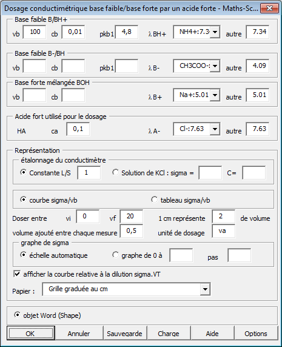Click the volume ajouté field showing 0,5
Screen dimensions: 282x347
click(132, 231)
